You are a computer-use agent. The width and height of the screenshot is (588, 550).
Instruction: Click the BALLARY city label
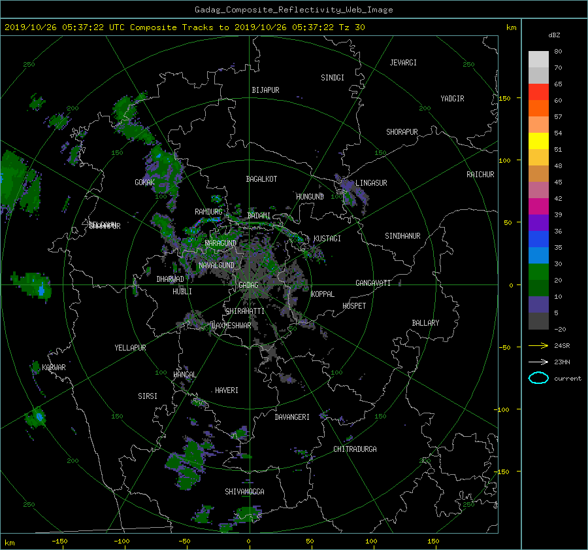coord(425,323)
